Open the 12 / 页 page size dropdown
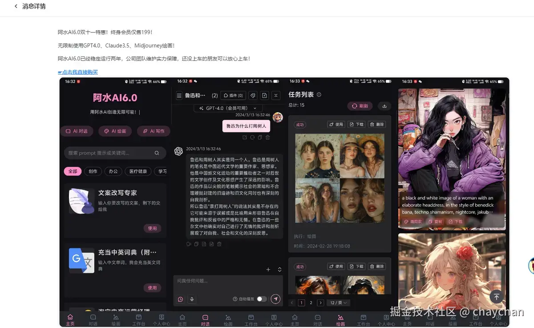This screenshot has height=328, width=534. (339, 303)
